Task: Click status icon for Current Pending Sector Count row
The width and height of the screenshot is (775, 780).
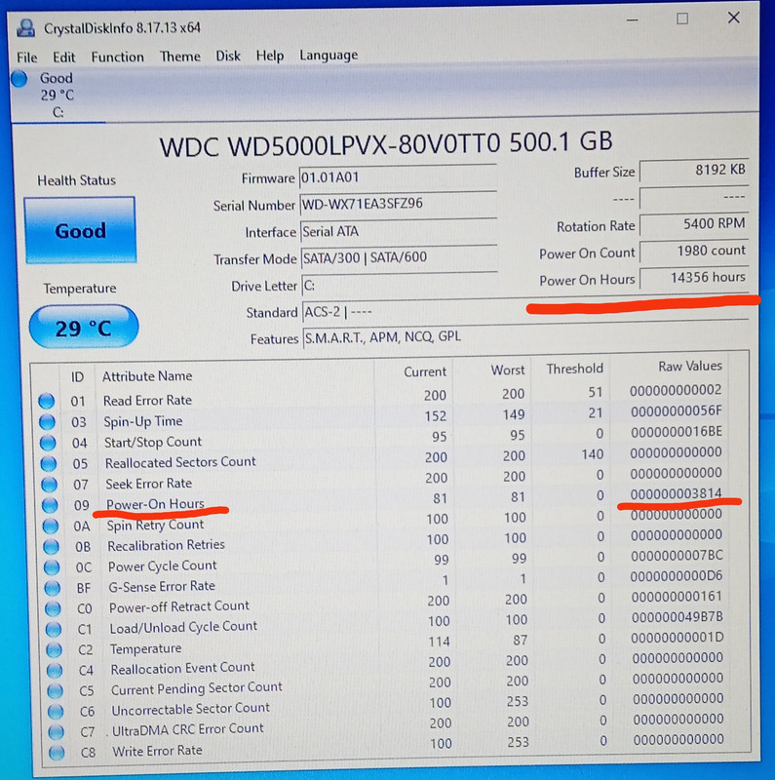Action: pyautogui.click(x=55, y=691)
